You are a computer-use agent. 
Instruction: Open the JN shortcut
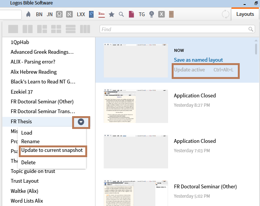[50, 14]
